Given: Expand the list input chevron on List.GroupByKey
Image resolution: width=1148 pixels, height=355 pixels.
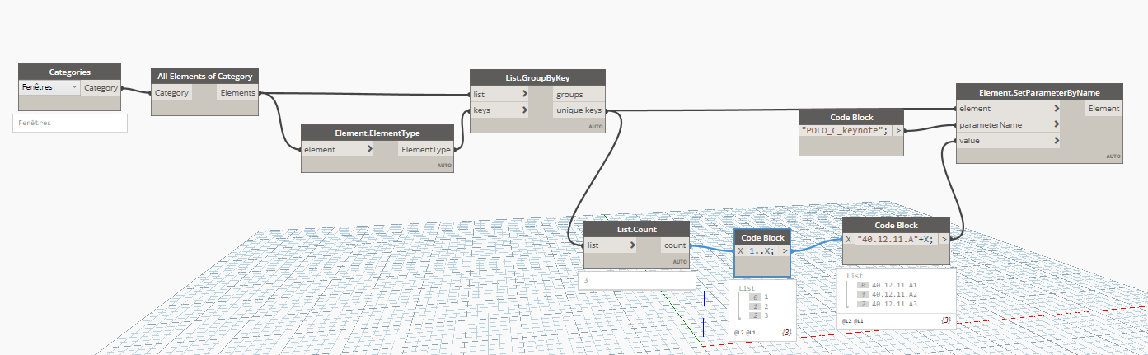Looking at the screenshot, I should pyautogui.click(x=525, y=95).
